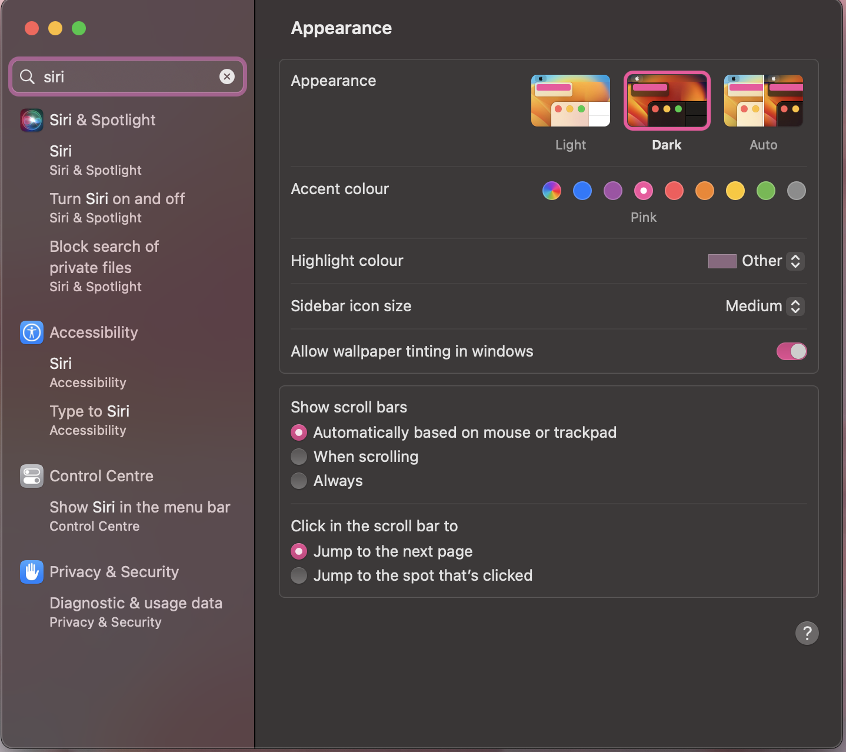Open the Type to Siri result
This screenshot has width=846, height=752.
pos(89,420)
